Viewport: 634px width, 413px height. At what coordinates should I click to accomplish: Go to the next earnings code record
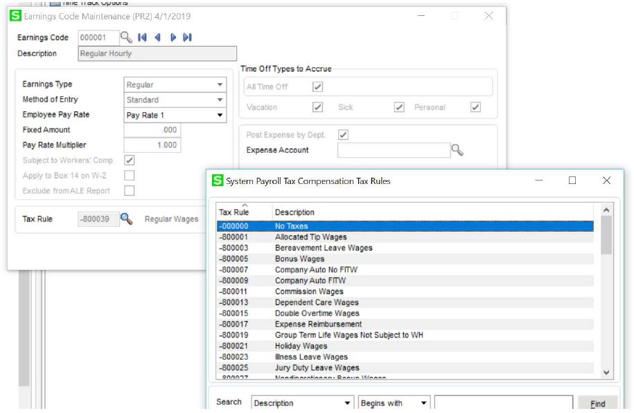173,37
